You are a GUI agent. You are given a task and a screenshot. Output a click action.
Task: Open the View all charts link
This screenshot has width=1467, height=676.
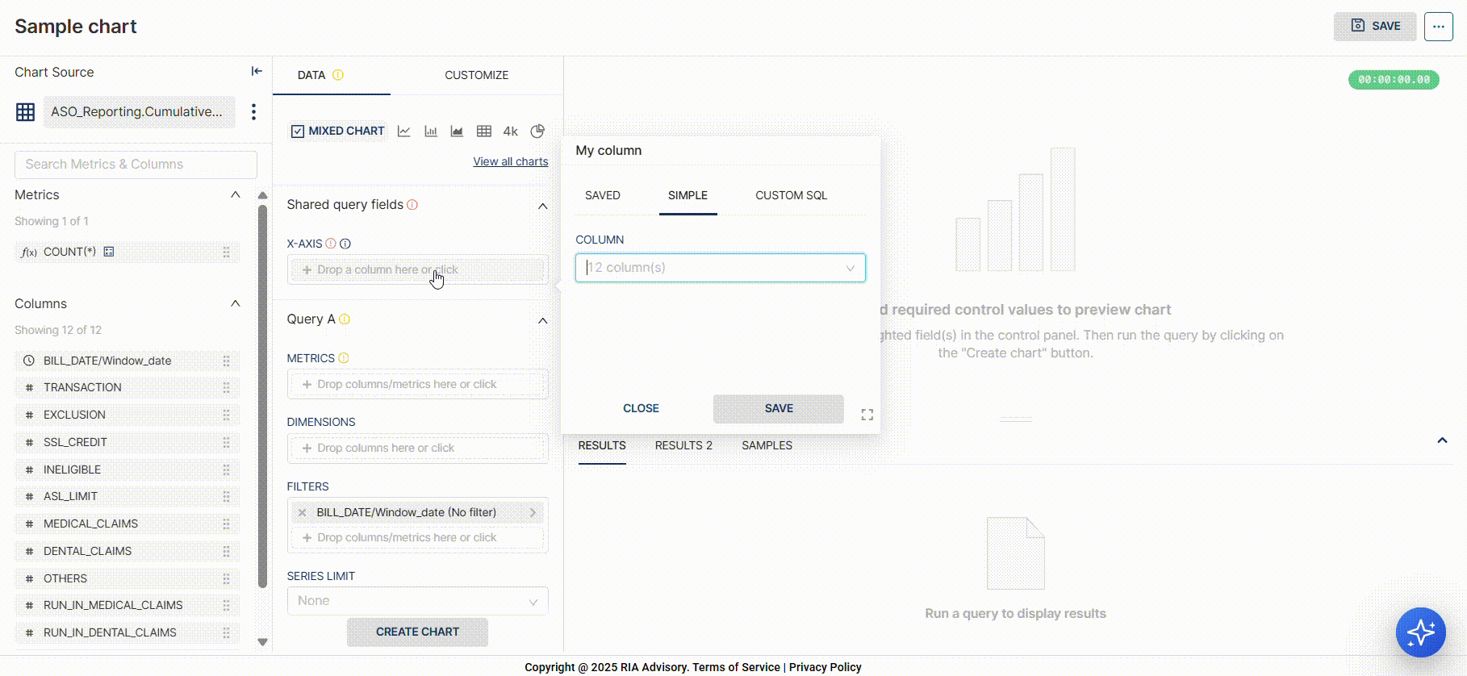coord(510,161)
